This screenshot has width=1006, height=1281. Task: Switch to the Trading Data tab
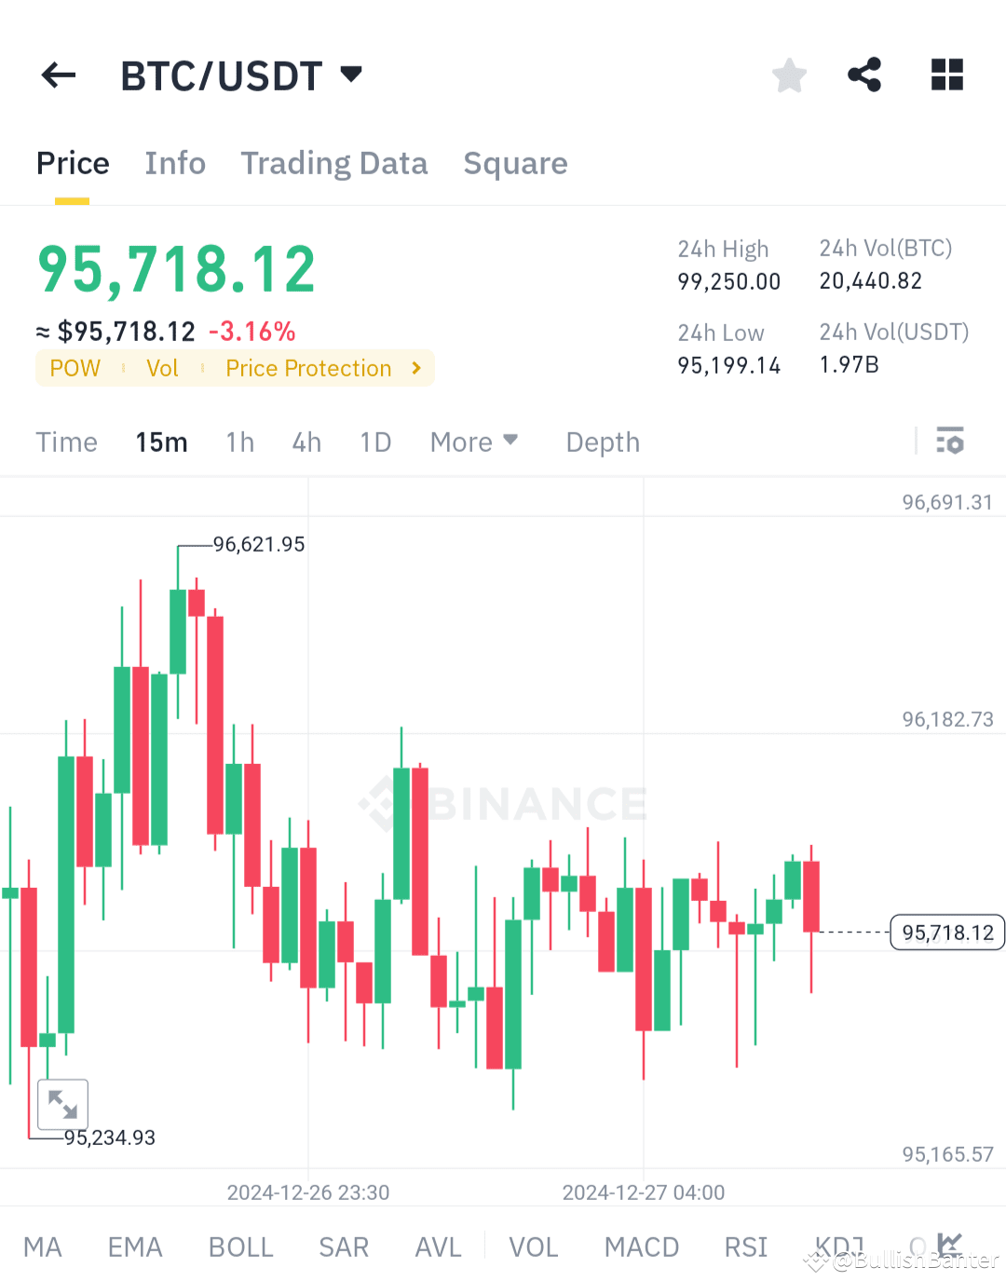pyautogui.click(x=334, y=163)
